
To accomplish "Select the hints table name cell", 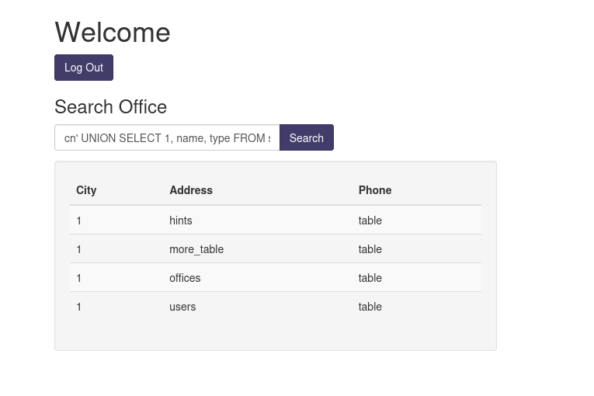I will [x=181, y=221].
